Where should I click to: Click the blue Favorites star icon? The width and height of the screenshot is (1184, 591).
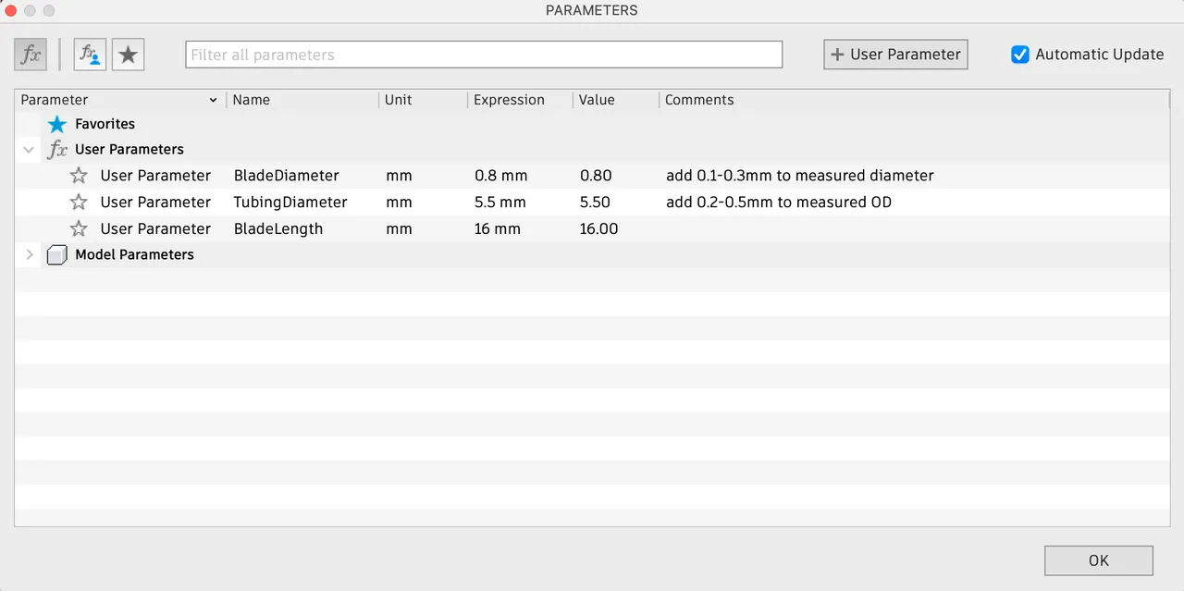(x=57, y=124)
